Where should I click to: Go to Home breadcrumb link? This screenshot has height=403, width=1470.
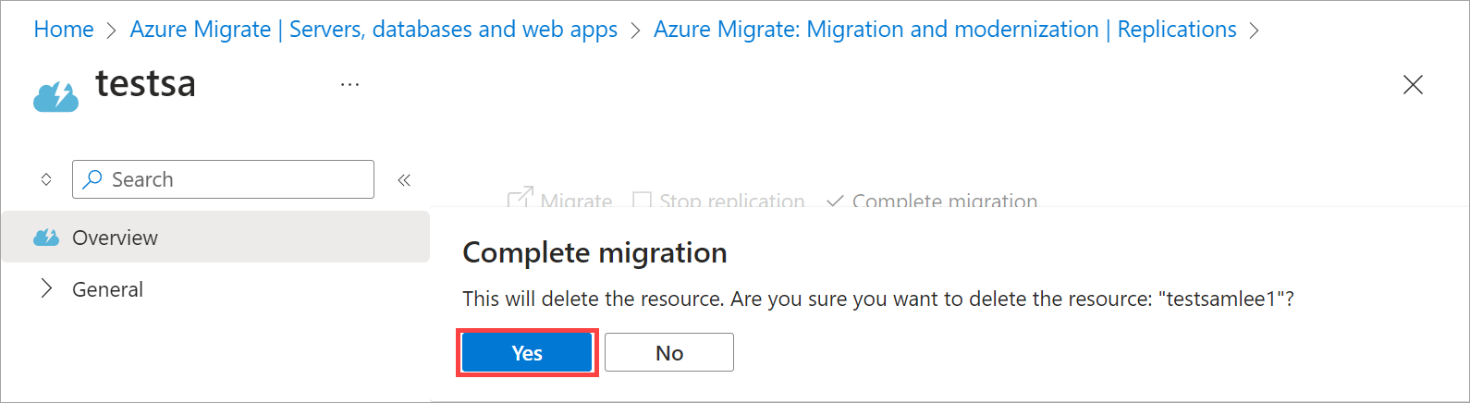(63, 30)
